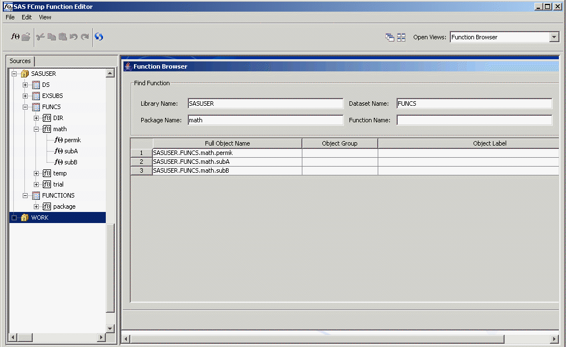Select row 2, SASUSER.FUNCS.math.subA, in results
Image resolution: width=566 pixels, height=347 pixels.
point(227,161)
